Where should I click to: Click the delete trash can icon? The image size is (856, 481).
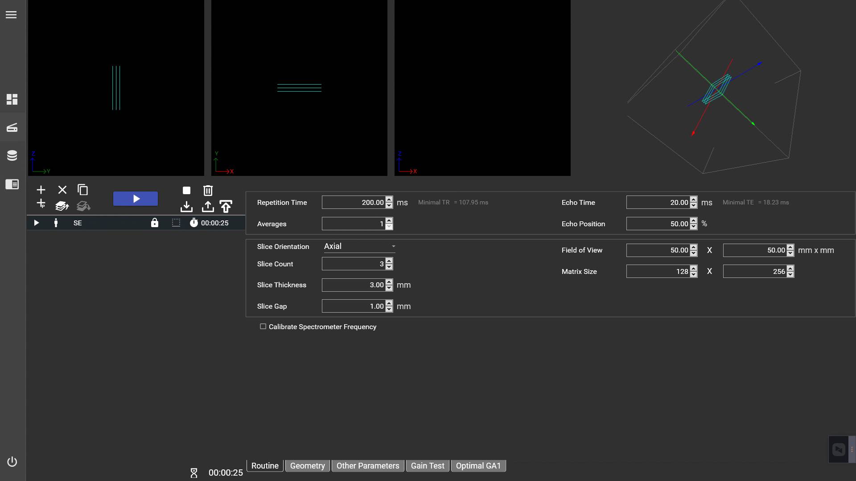(x=208, y=191)
